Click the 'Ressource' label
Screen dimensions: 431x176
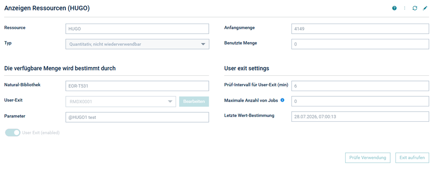pyautogui.click(x=15, y=28)
